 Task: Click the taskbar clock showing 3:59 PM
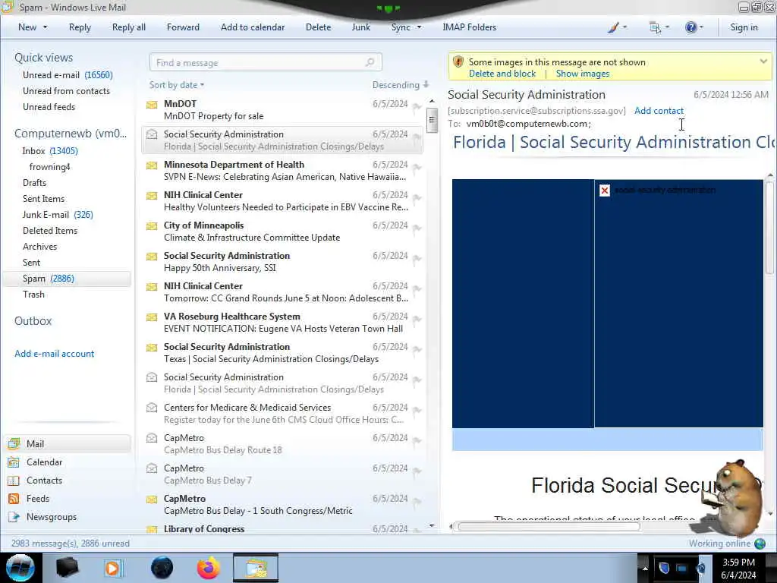coord(738,563)
